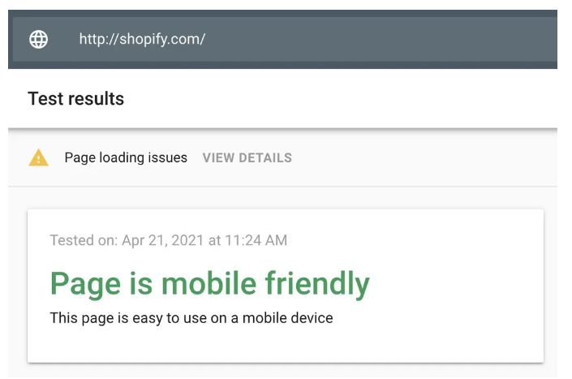Click the yellow warning triangle icon
The image size is (572, 379).
coord(38,158)
